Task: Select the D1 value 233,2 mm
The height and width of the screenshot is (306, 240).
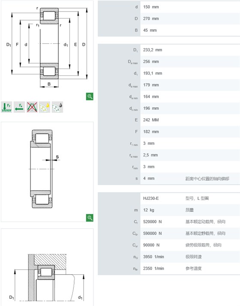Action: (153, 50)
